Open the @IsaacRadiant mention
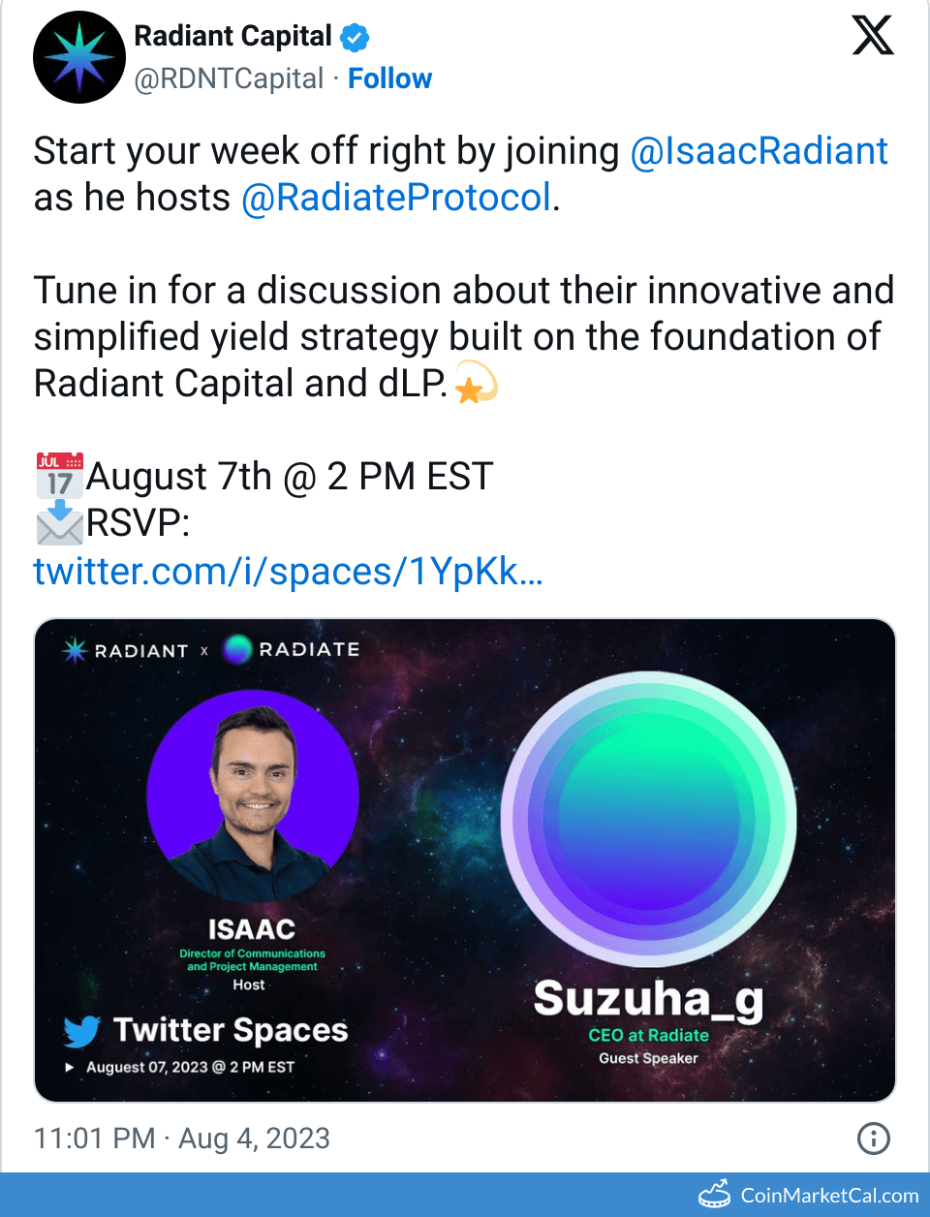The width and height of the screenshot is (930, 1217). point(759,151)
